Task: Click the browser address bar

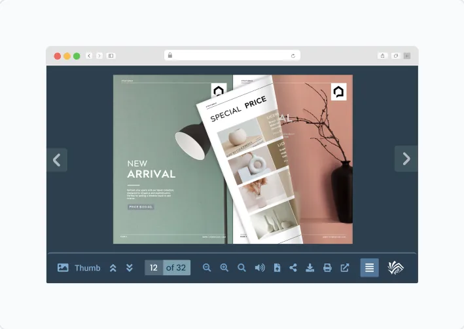Action: [232, 56]
